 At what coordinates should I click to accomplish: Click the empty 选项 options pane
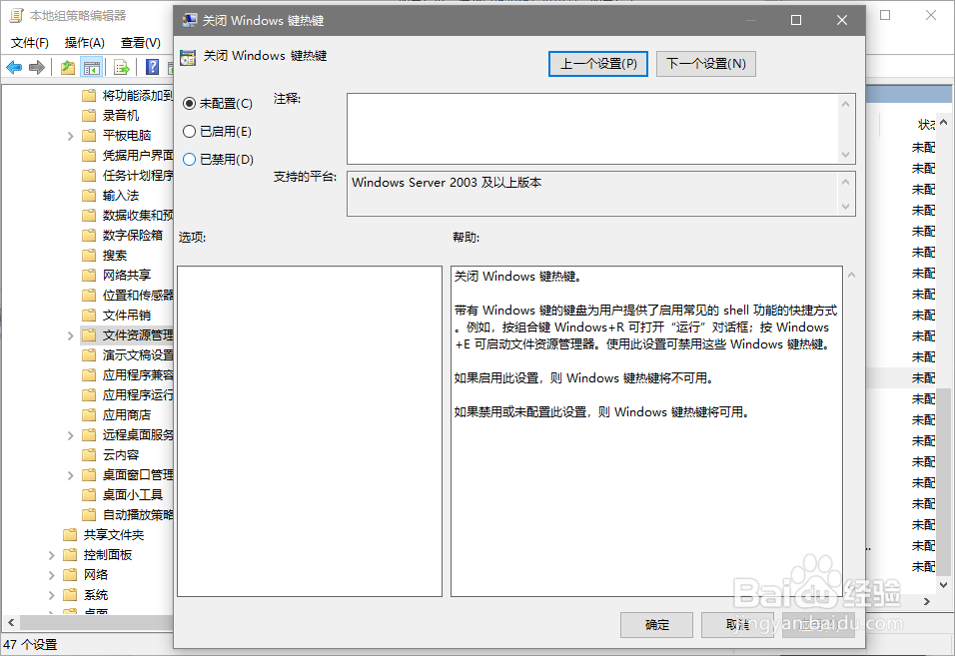[x=310, y=430]
